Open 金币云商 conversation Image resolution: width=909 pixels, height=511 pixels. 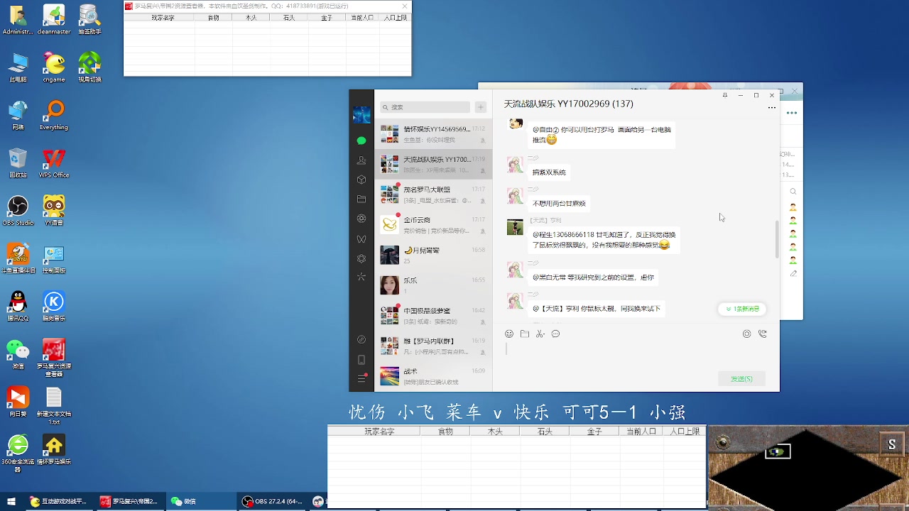coord(433,225)
